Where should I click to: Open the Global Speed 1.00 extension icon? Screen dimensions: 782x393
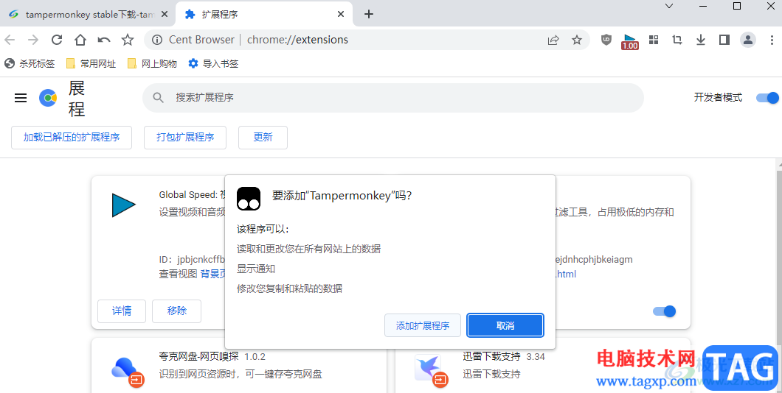coord(630,41)
